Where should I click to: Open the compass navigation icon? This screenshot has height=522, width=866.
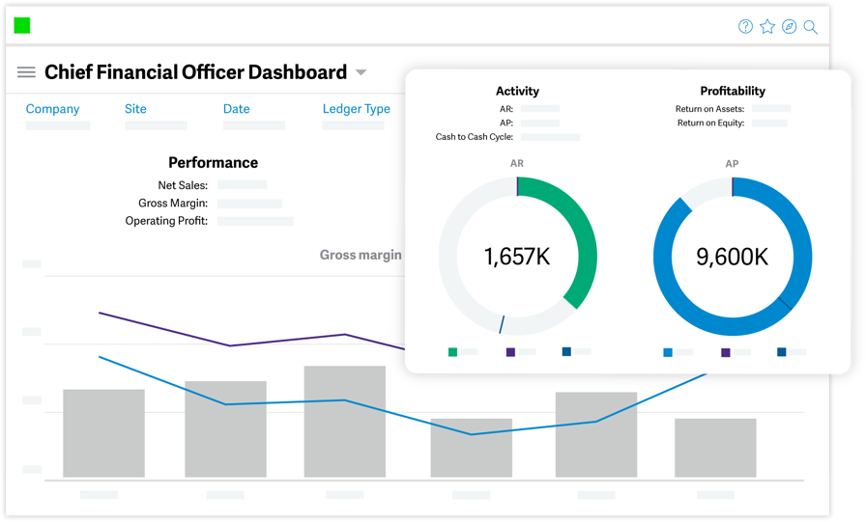790,26
